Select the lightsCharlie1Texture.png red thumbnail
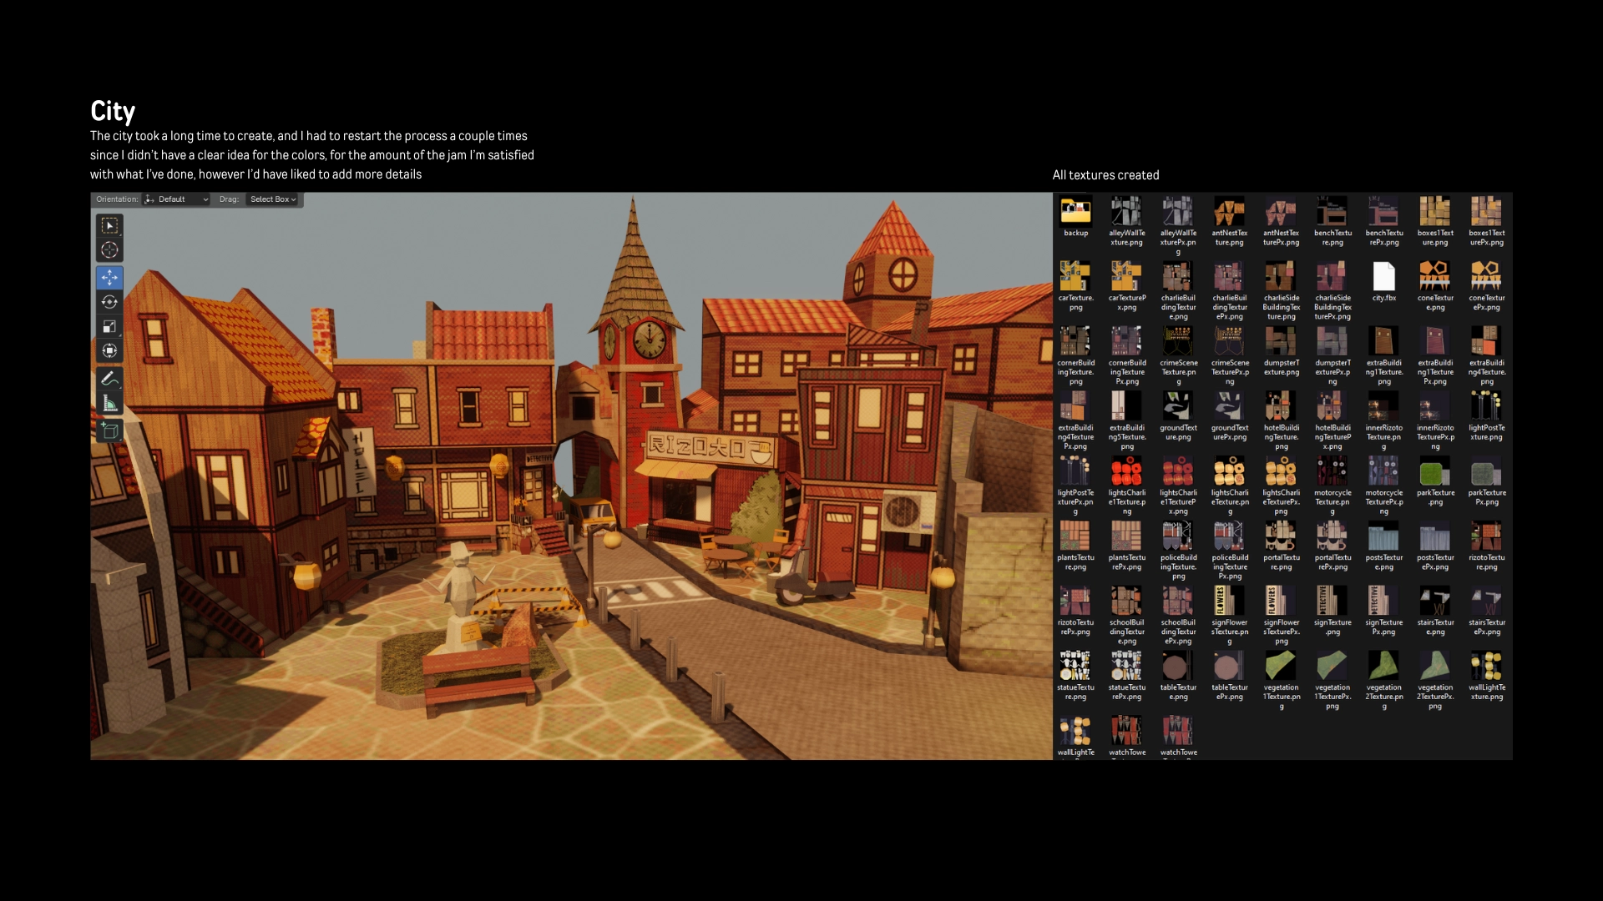The width and height of the screenshot is (1603, 901). pyautogui.click(x=1126, y=472)
